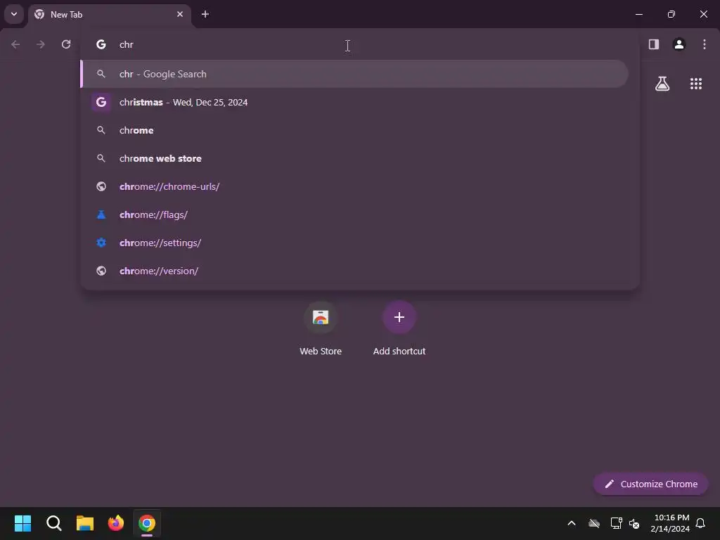Open the Windows Start menu
Viewport: 720px width, 540px height.
(22, 523)
